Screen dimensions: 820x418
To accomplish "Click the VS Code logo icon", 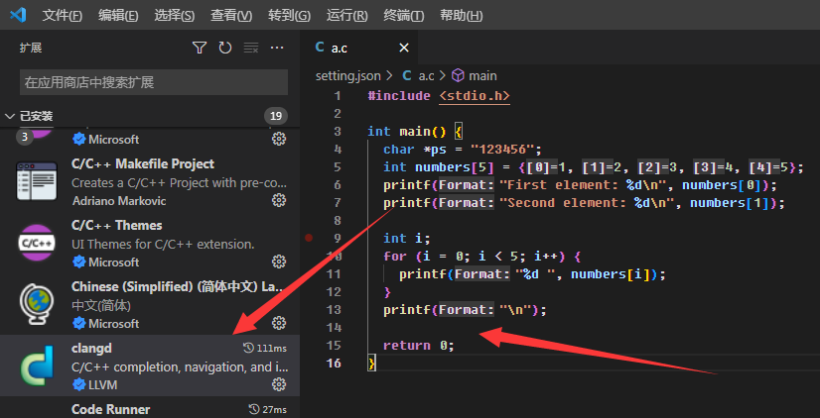I will pyautogui.click(x=18, y=16).
